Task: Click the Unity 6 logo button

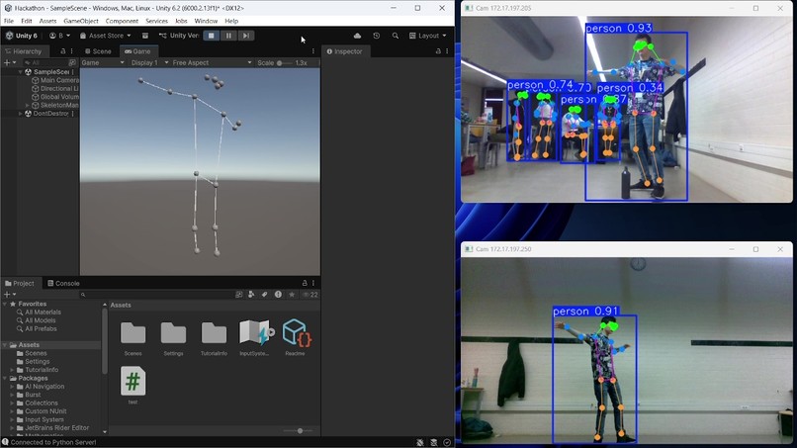Action: [22, 36]
